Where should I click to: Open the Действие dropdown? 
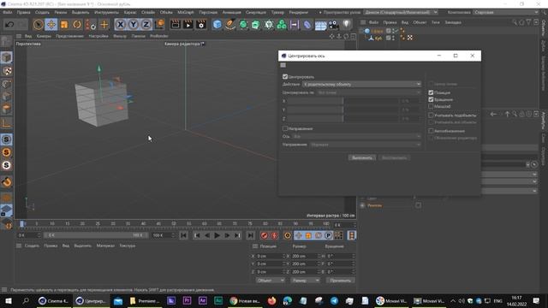[361, 84]
